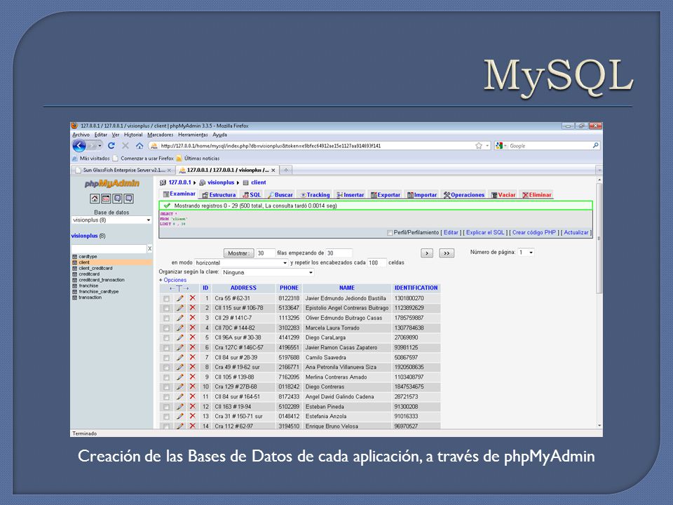The image size is (673, 505).
Task: Switch to the Operaciones tab
Action: (x=464, y=195)
